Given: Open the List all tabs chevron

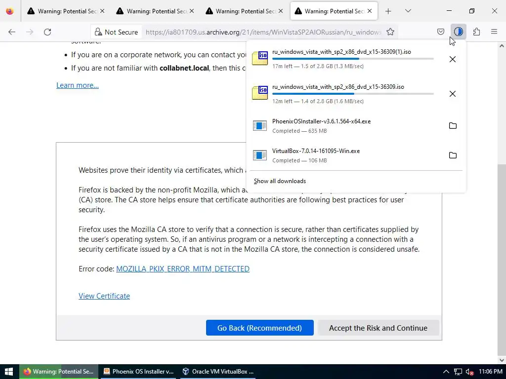Looking at the screenshot, I should point(408,11).
